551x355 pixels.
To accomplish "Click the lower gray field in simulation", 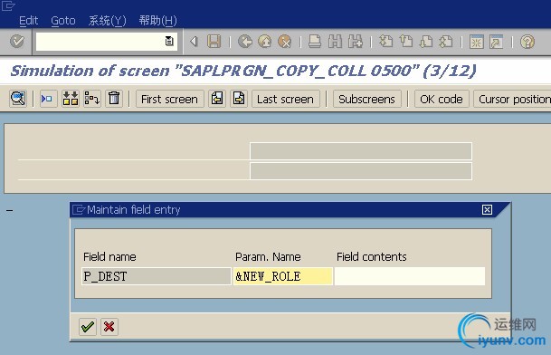I will (x=361, y=171).
